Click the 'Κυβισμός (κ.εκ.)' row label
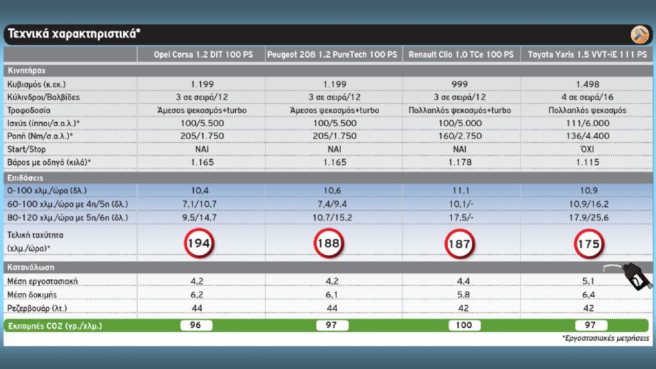The image size is (656, 369). point(36,84)
